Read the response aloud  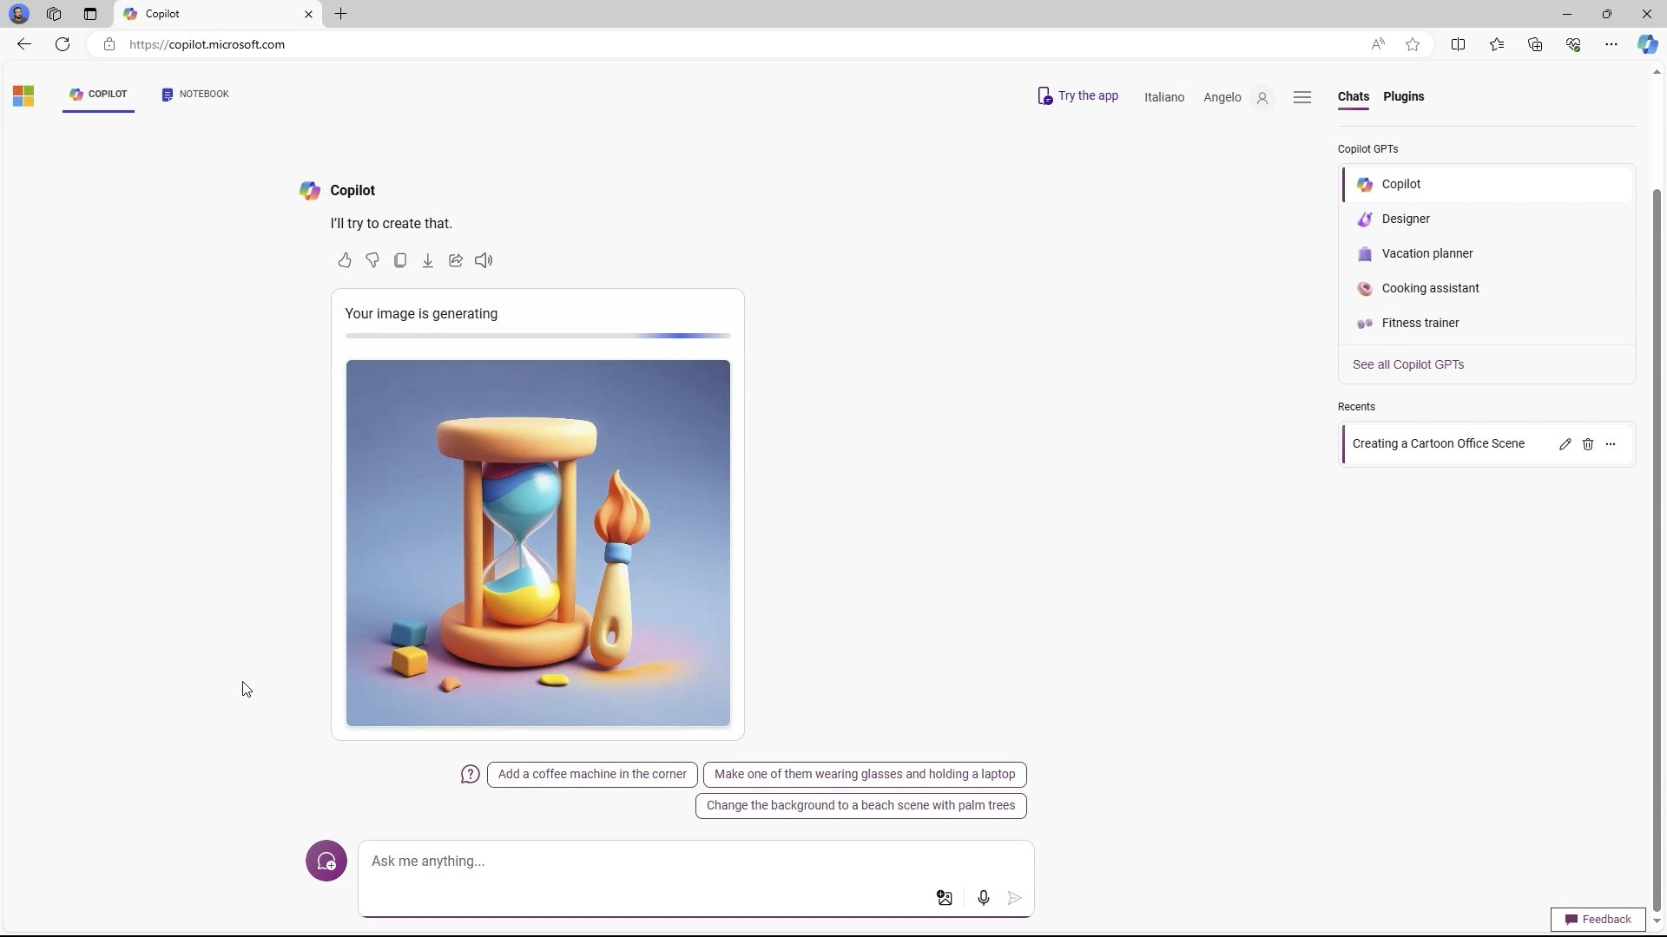tap(484, 260)
